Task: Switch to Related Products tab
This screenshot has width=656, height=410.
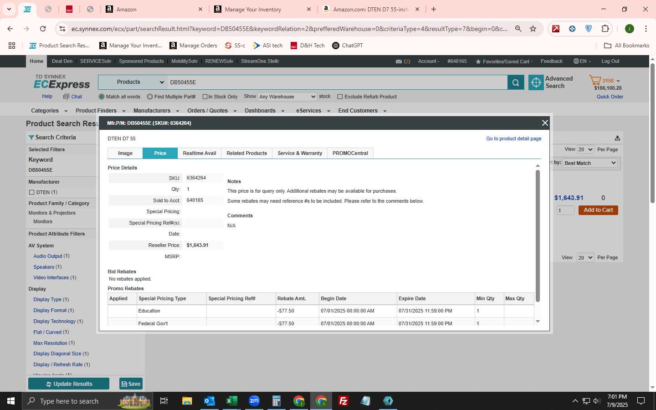Action: 247,154
